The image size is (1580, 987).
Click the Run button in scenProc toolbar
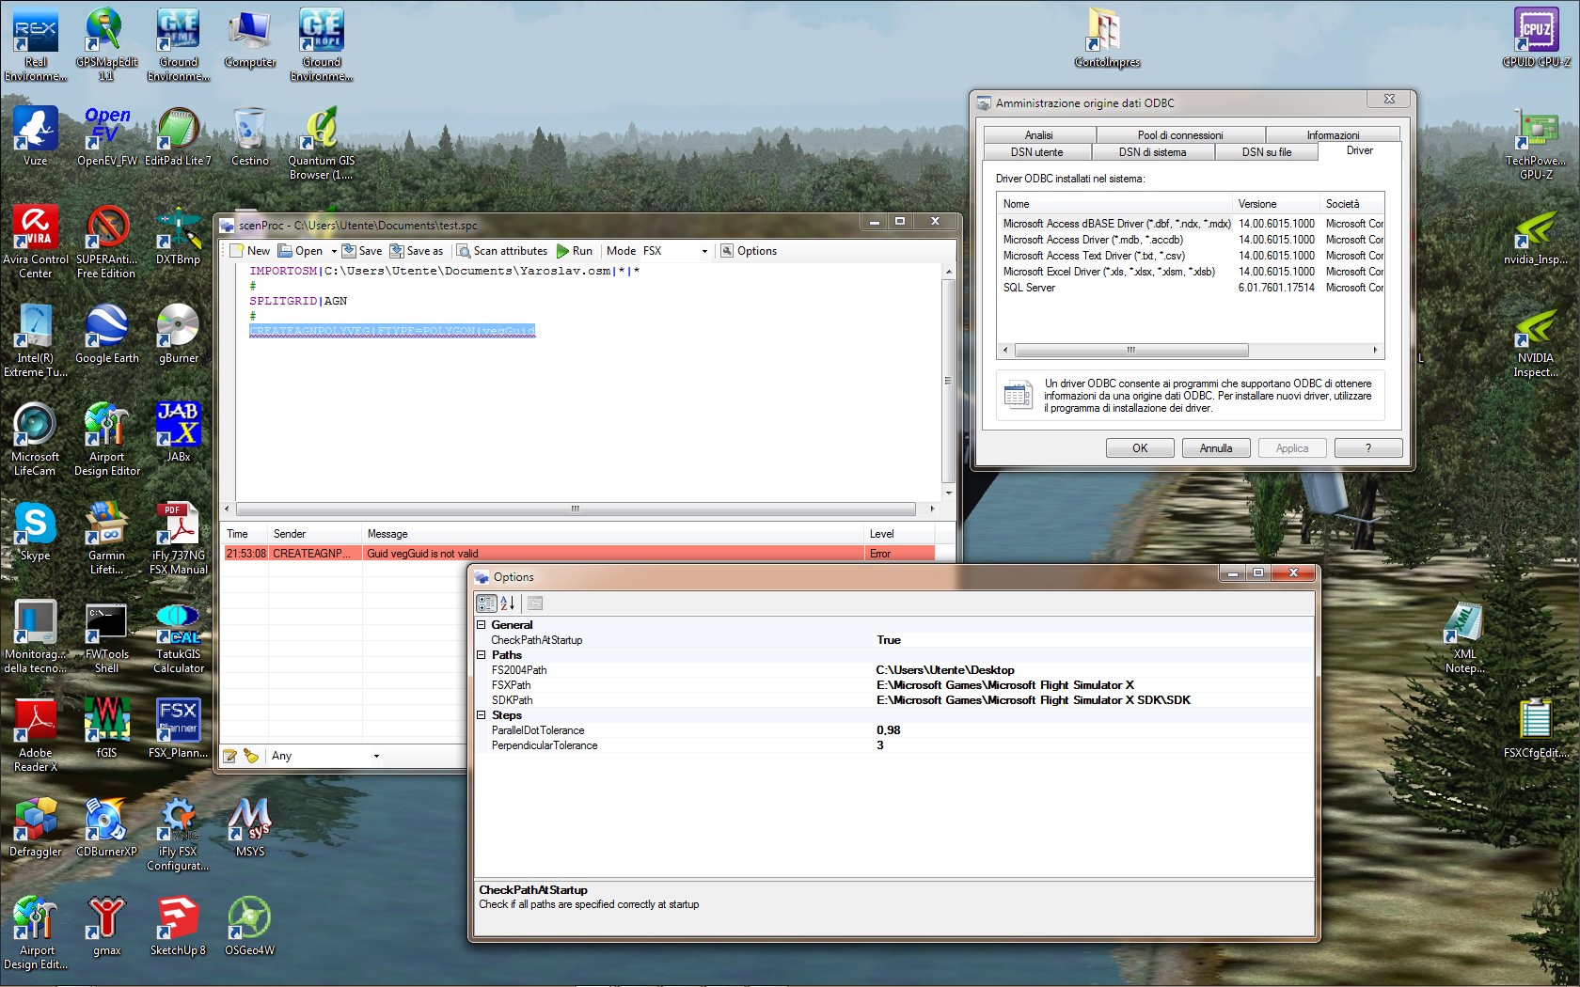click(x=574, y=251)
